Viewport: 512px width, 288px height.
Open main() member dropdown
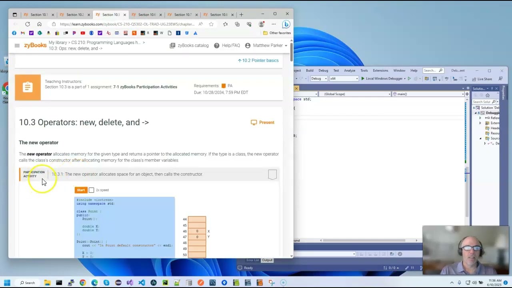click(428, 94)
